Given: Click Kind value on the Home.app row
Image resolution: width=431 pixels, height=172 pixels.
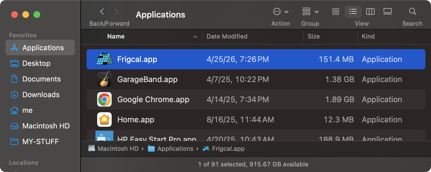Looking at the screenshot, I should click(x=382, y=120).
